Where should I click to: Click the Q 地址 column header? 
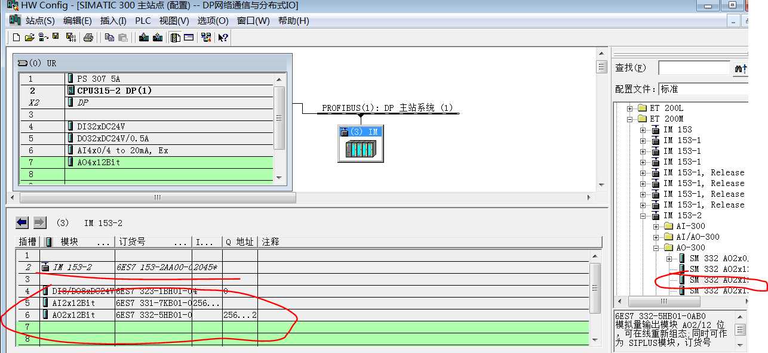[240, 242]
